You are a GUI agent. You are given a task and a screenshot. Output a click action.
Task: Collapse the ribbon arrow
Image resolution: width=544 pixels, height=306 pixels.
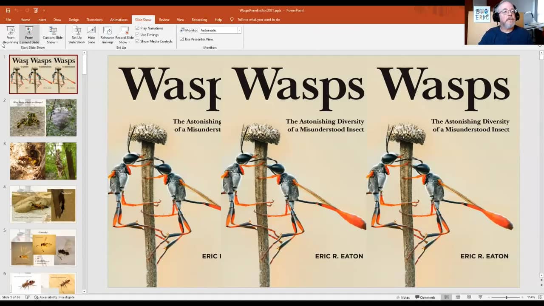540,46
